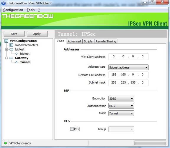The height and width of the screenshot is (148, 170).
Task: Click the progress bar in status bar
Action: point(150,143)
